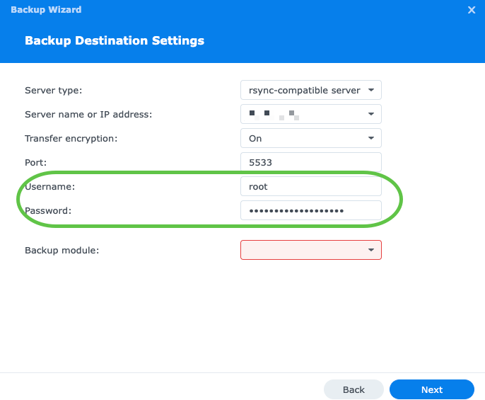Click the 'Backup Destination Settings' heading

click(x=115, y=40)
